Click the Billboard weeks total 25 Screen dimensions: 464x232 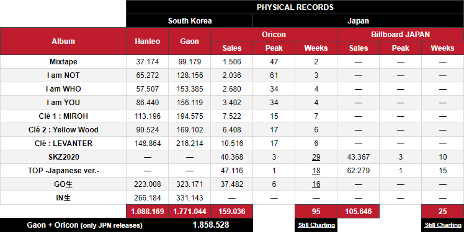point(442,212)
